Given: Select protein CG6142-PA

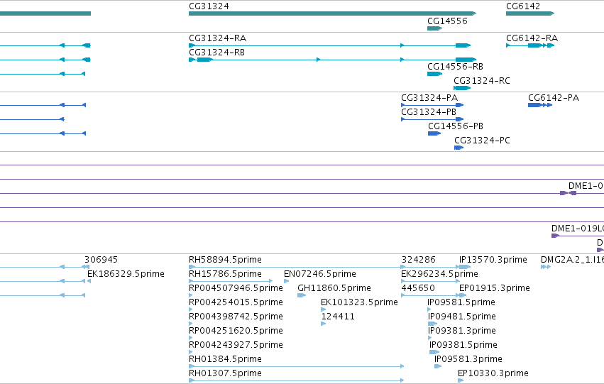Looking at the screenshot, I should coord(540,105).
